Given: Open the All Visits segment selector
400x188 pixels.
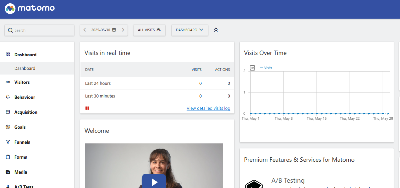Looking at the screenshot, I should tap(149, 30).
